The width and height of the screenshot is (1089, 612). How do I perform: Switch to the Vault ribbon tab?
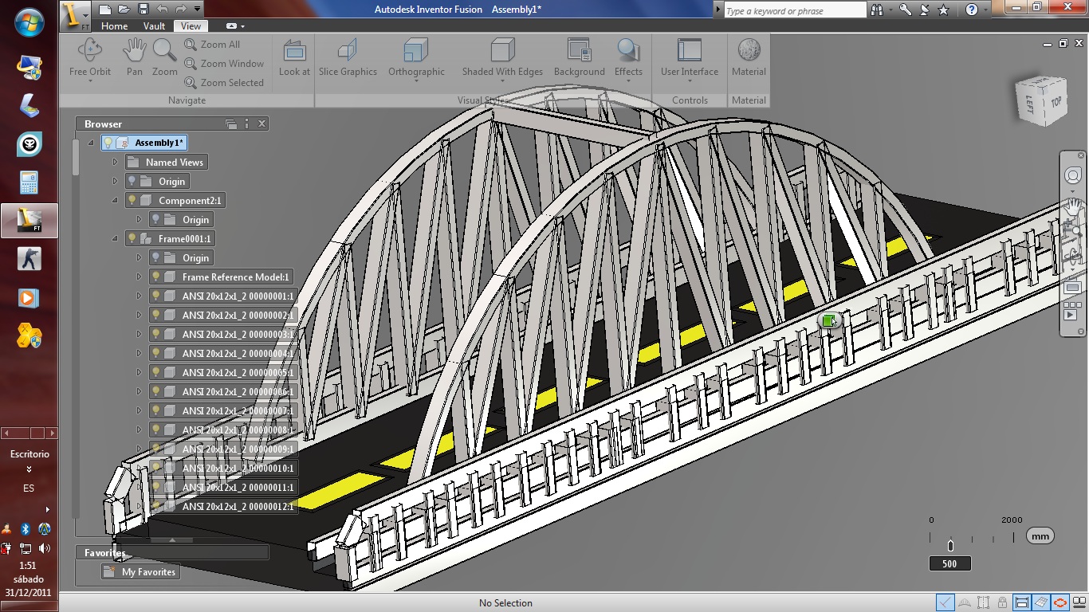point(153,25)
